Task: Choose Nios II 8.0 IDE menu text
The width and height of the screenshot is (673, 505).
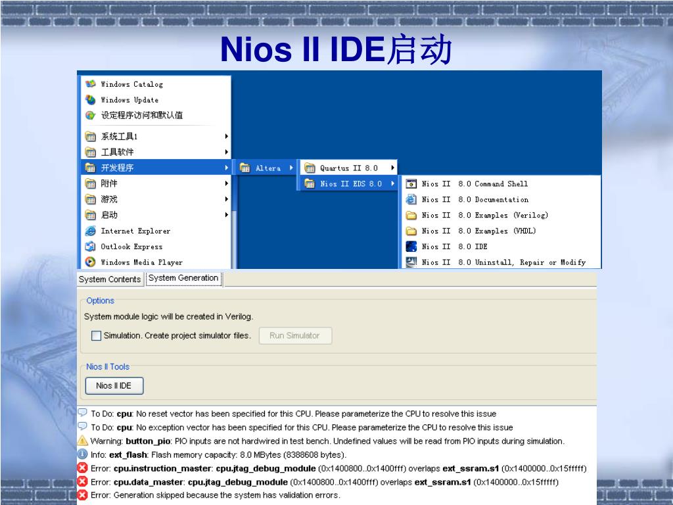Action: pos(455,247)
